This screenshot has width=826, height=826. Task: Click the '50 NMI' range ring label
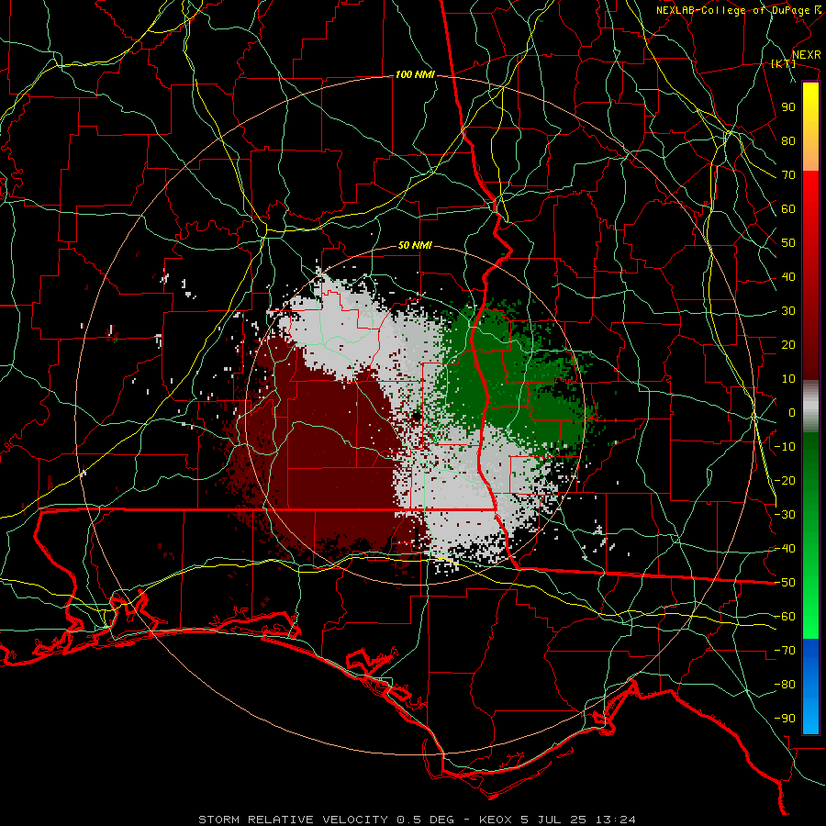(x=415, y=245)
